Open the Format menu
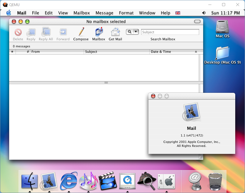The width and height of the screenshot is (245, 193). coord(126,13)
